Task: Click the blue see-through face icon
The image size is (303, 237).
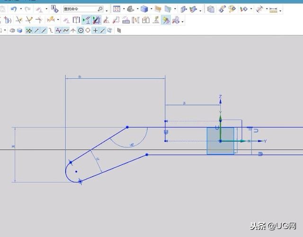Action: 168,9
